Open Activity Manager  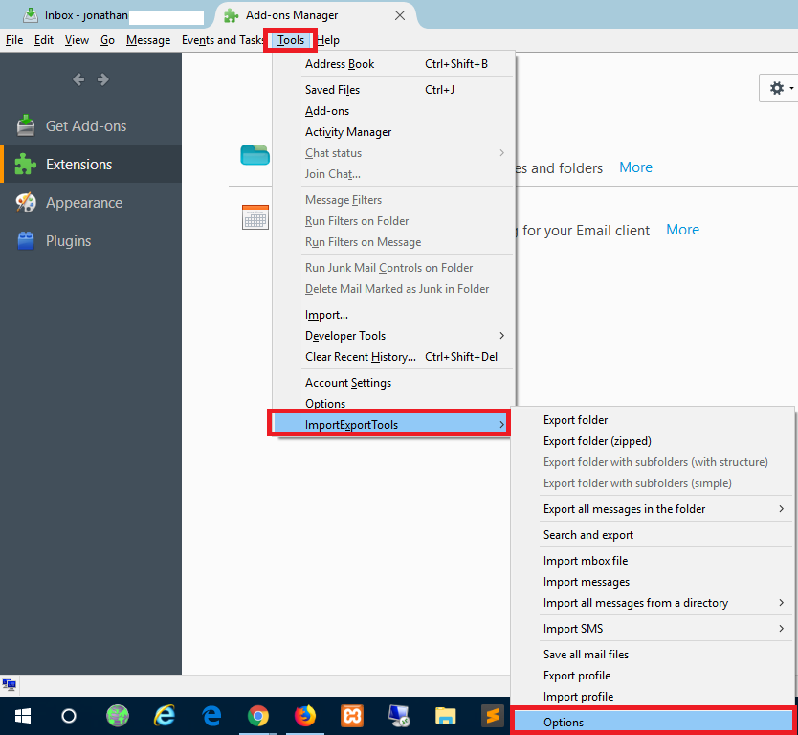pyautogui.click(x=394, y=132)
